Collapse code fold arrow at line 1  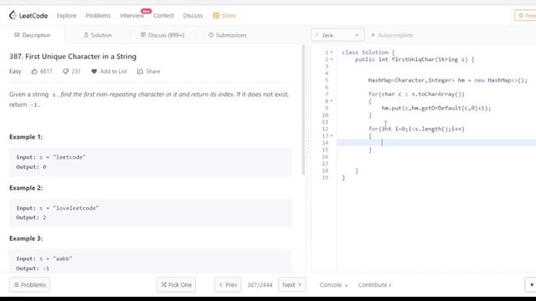pos(332,52)
